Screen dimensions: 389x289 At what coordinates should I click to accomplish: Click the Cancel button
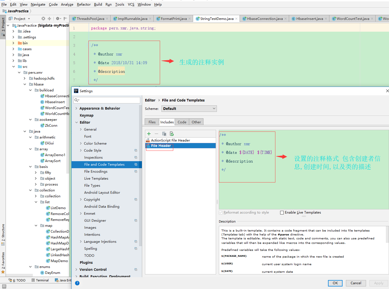click(x=356, y=283)
